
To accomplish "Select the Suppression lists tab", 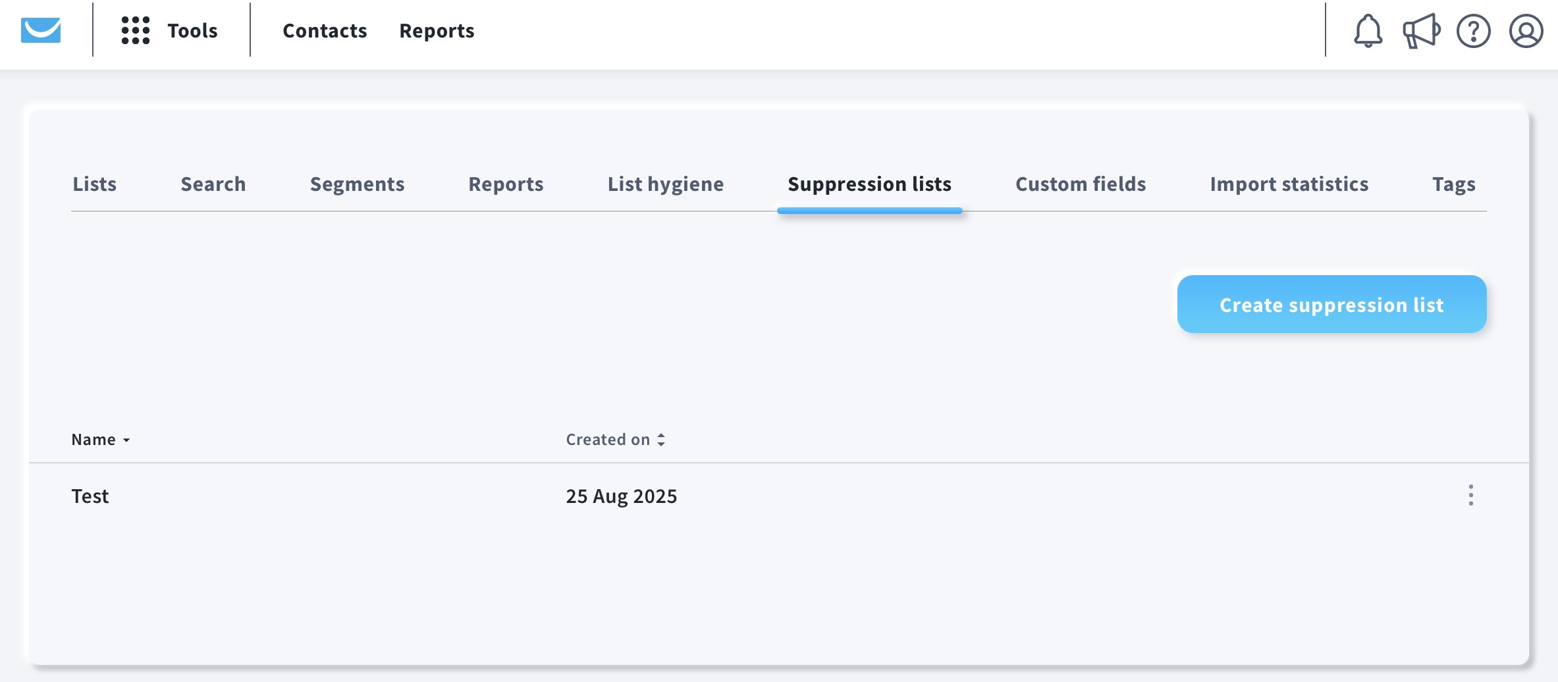I will click(x=869, y=184).
